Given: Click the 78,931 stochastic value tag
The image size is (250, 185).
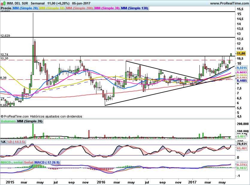Looking at the screenshot, I should (x=241, y=144).
